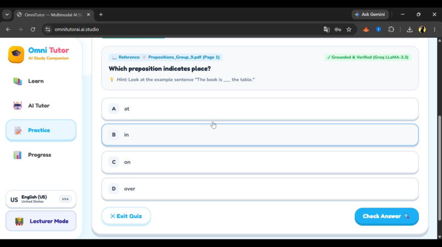
Task: Reload the page with the refresh icon
Action: [33, 29]
